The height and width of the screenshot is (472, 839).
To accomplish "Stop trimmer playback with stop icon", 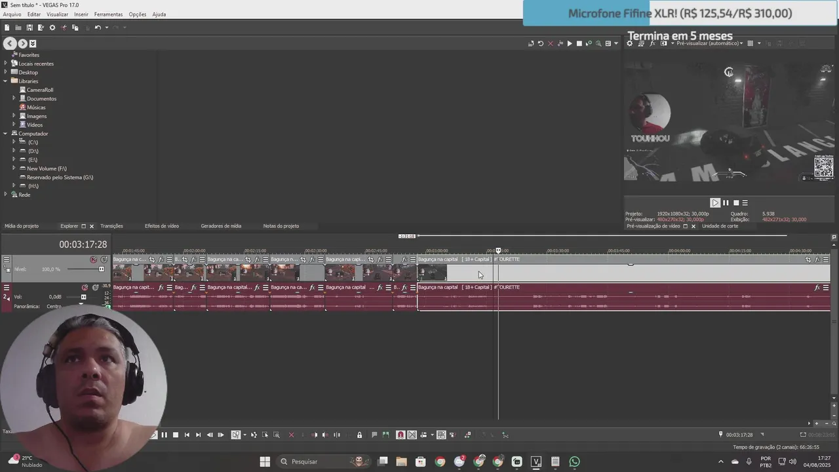I will coord(579,43).
